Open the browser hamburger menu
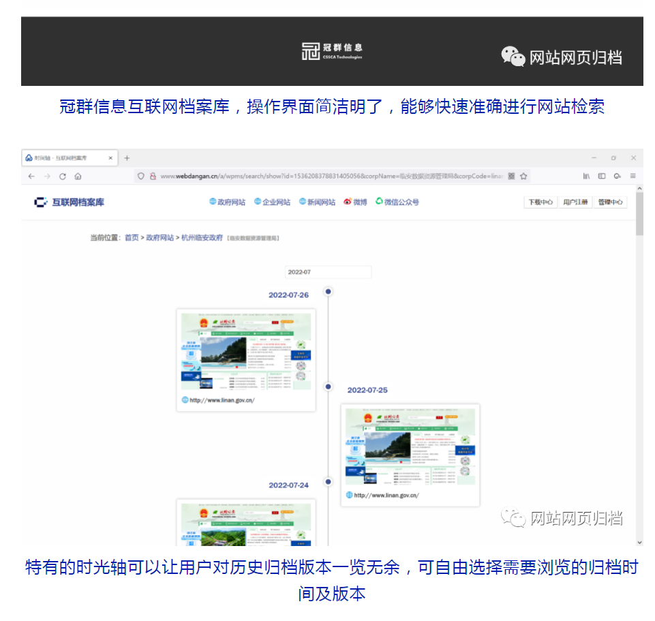 pyautogui.click(x=633, y=176)
